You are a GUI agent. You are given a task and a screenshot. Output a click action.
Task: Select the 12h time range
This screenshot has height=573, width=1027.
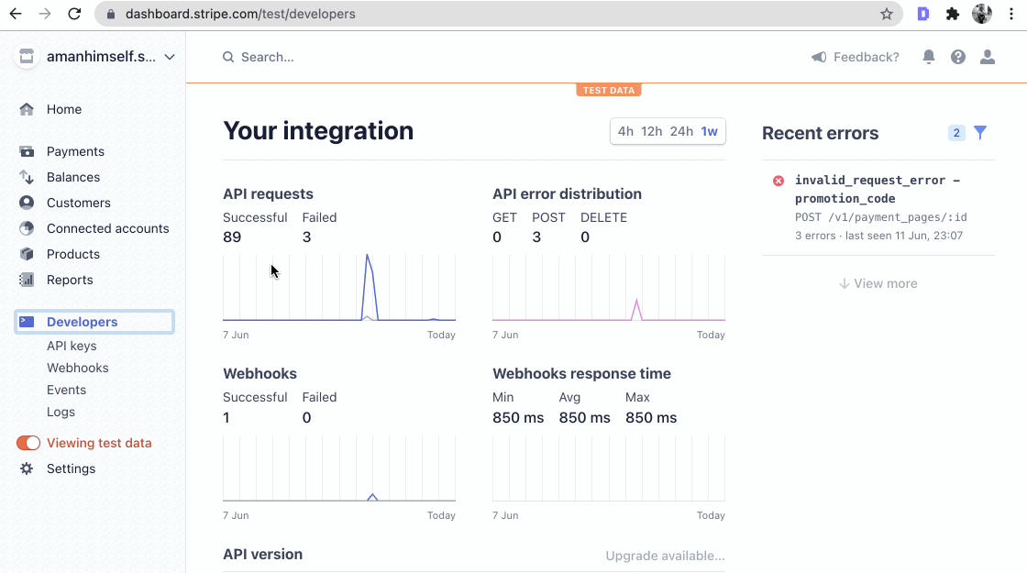coord(652,131)
